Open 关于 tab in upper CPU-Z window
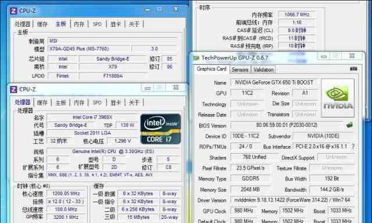 tap(134, 24)
